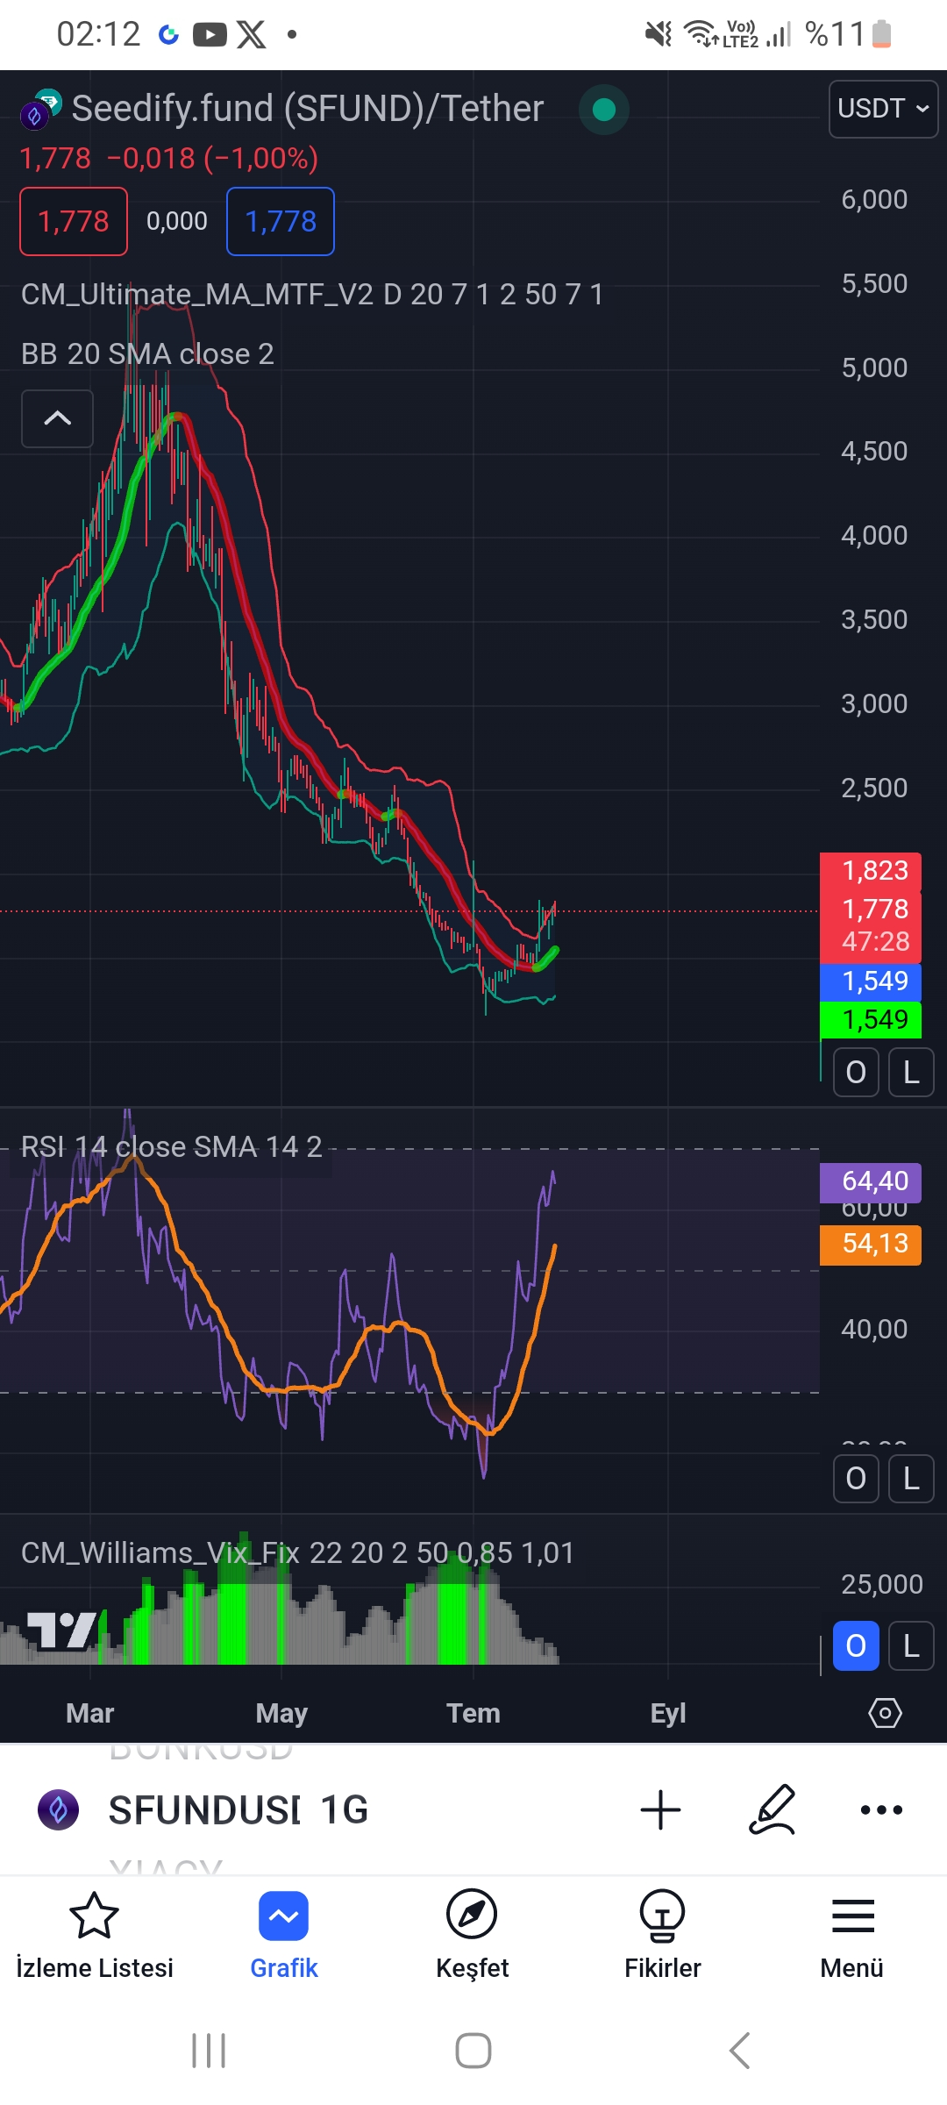947x2105 pixels.
Task: Toggle the L log scale on Vix Fix pane
Action: (911, 1646)
